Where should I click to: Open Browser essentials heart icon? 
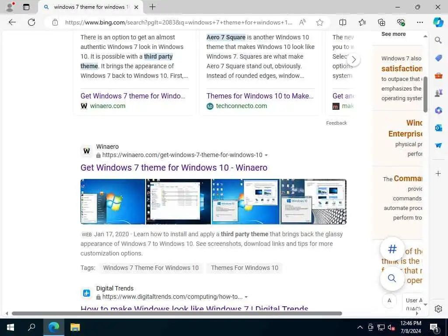click(401, 22)
